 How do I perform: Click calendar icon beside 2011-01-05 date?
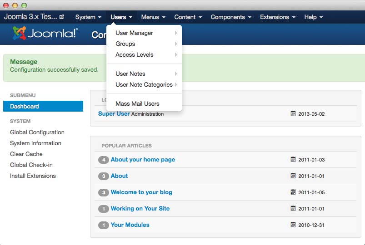(293, 192)
